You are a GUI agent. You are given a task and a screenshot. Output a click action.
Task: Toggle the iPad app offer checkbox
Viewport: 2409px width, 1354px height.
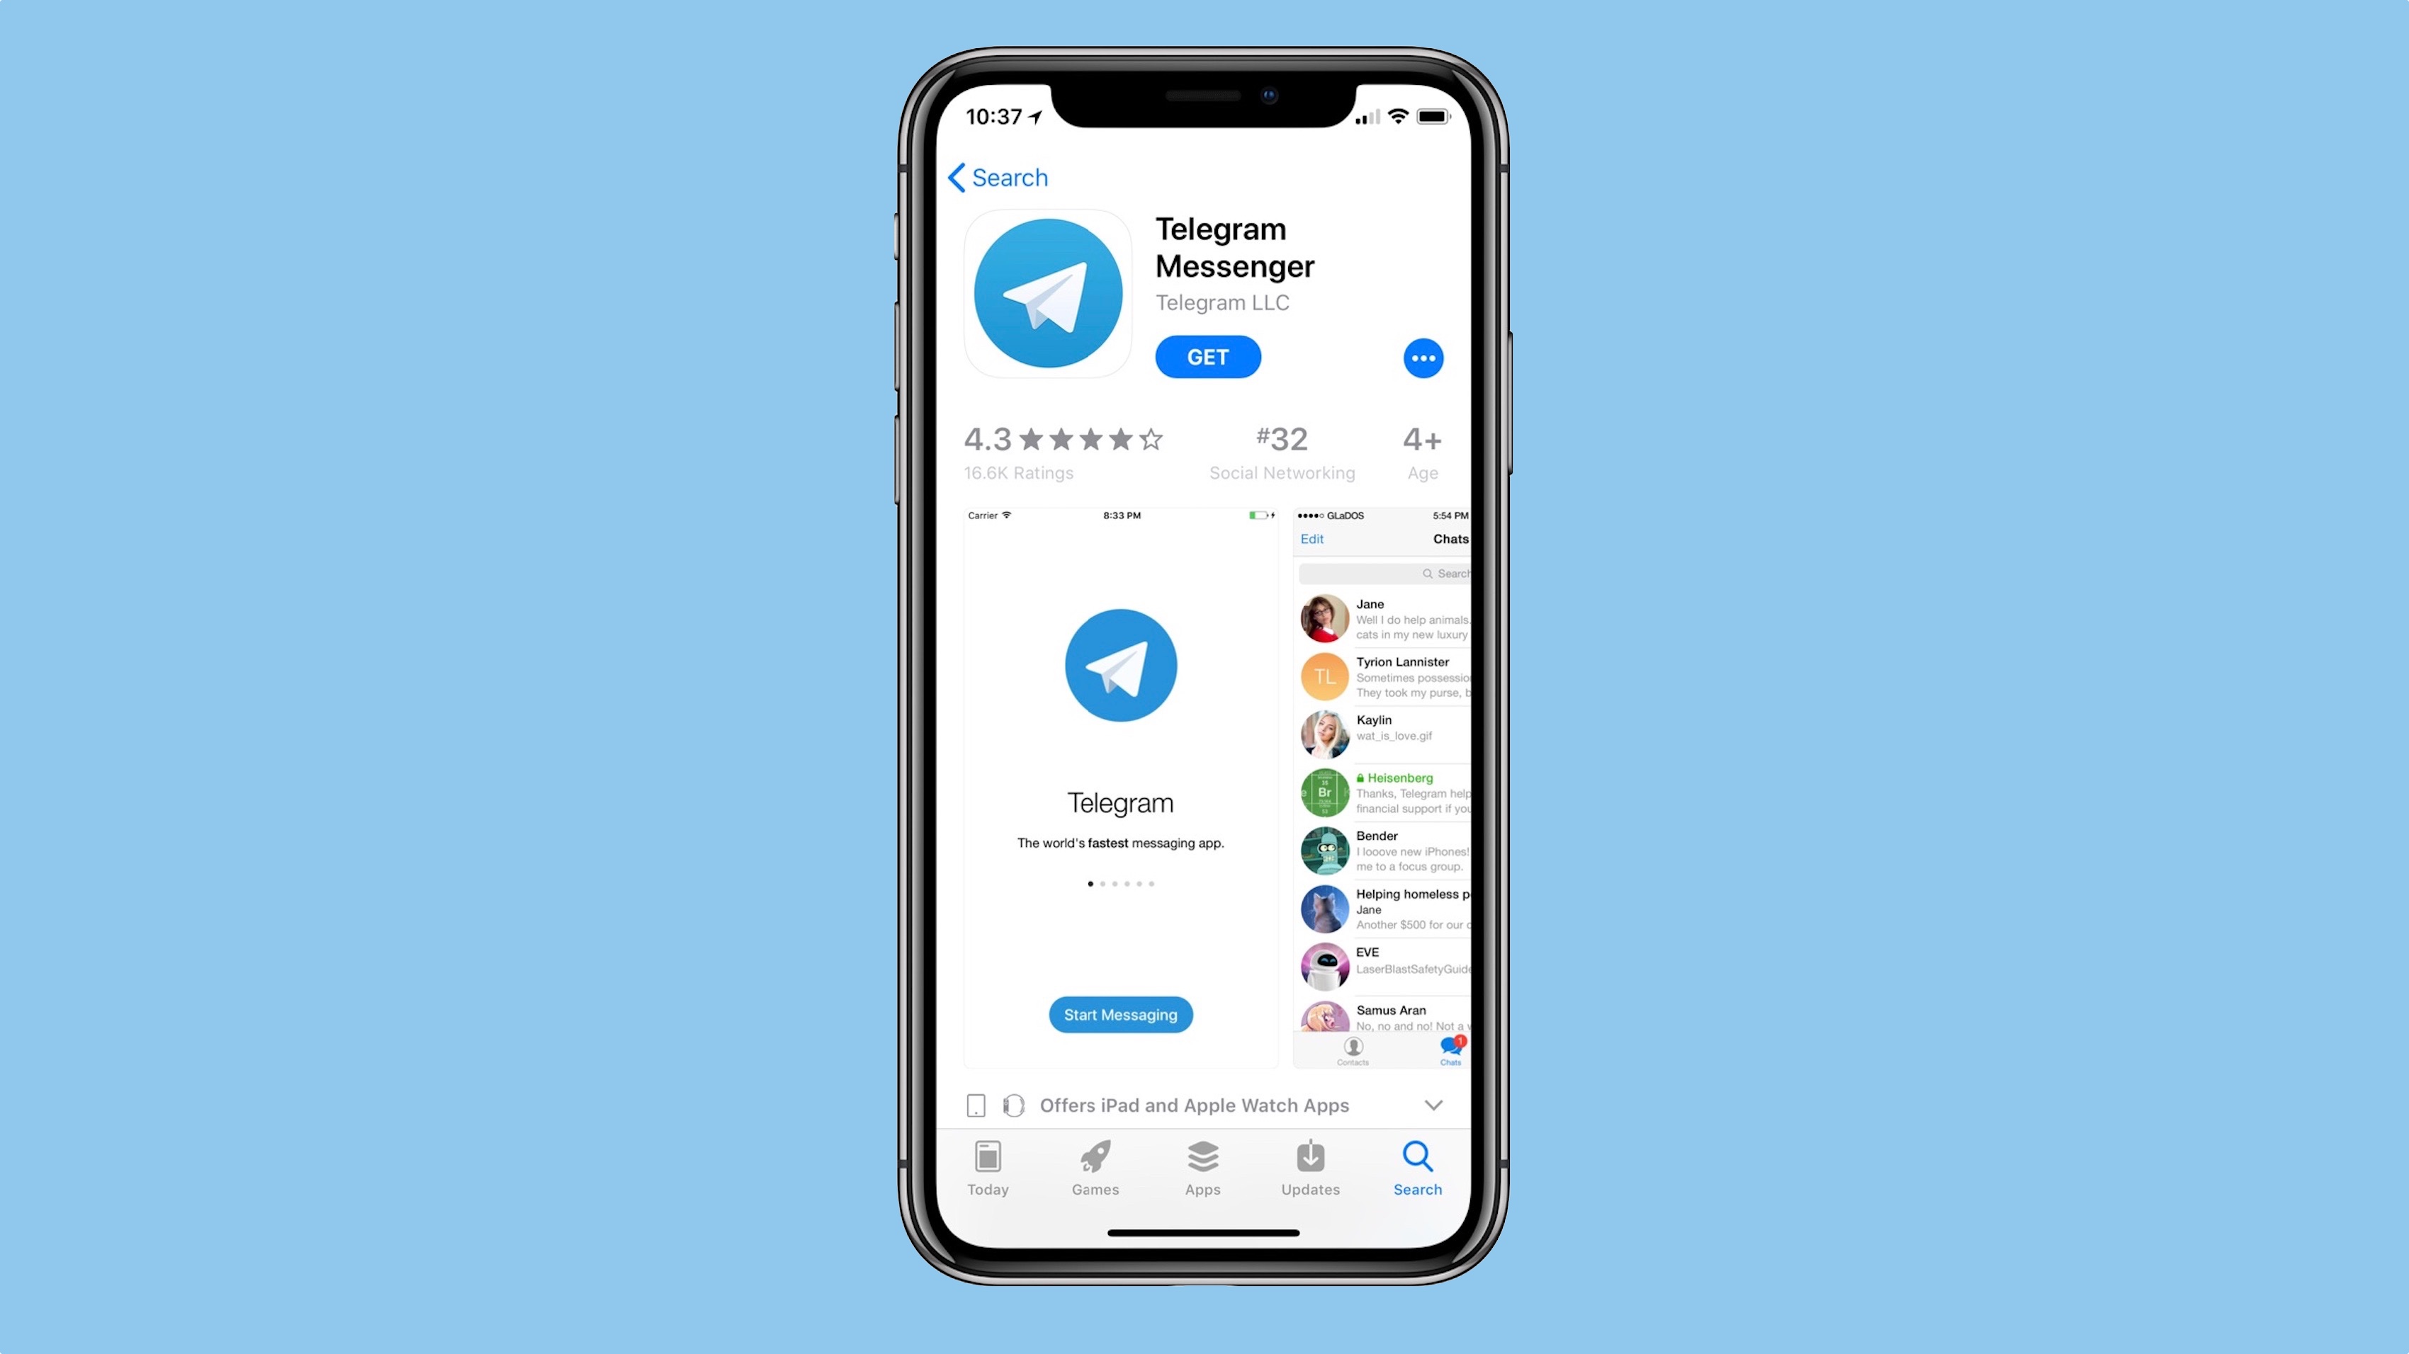click(x=976, y=1104)
